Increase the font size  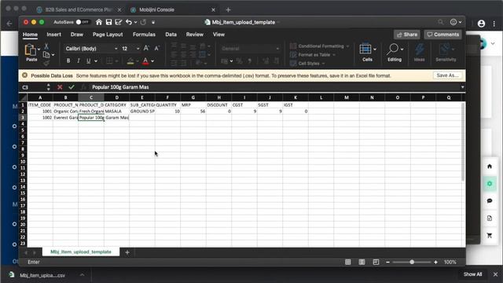click(x=146, y=49)
